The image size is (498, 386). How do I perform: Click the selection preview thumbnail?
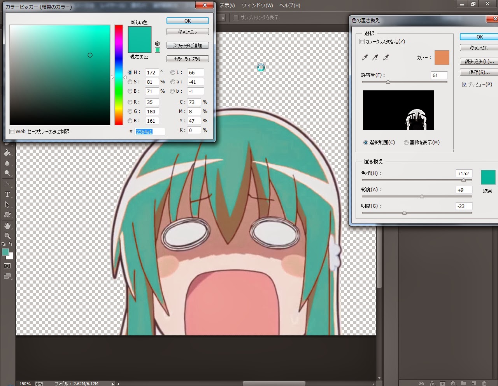(398, 110)
